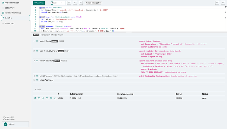Click the status icon of result 4 print
227x129 pixels.
pos(37,76)
